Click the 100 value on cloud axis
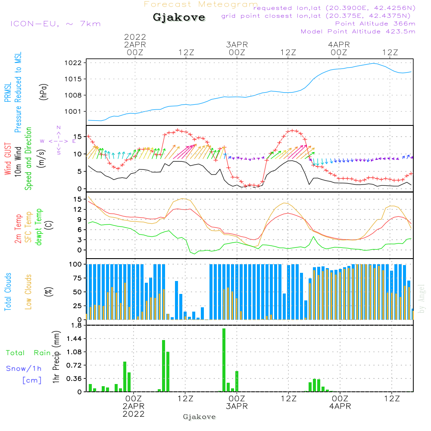The height and width of the screenshot is (431, 431). [75, 265]
